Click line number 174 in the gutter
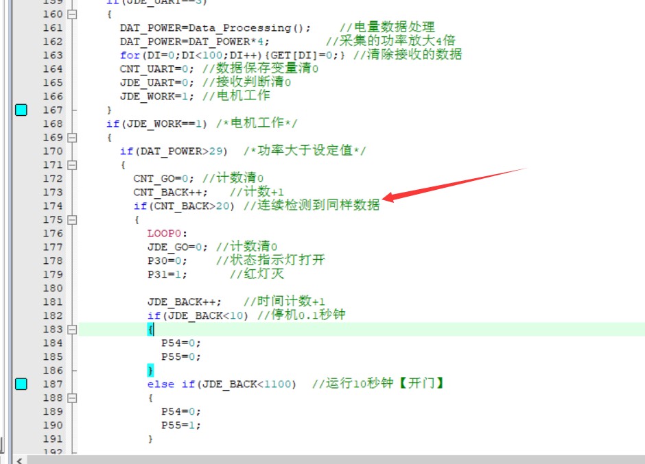Viewport: 645px width, 464px height. pyautogui.click(x=52, y=206)
